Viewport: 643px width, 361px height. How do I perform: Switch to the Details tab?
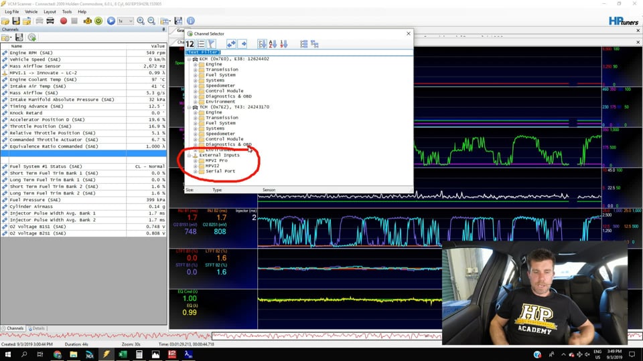coord(36,328)
